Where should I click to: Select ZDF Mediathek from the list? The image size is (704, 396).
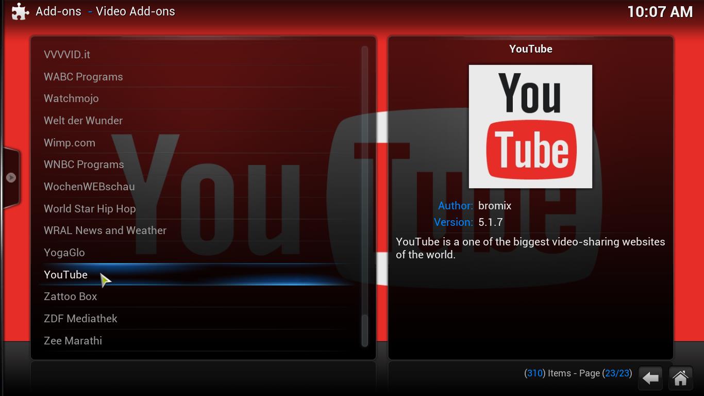pos(80,319)
